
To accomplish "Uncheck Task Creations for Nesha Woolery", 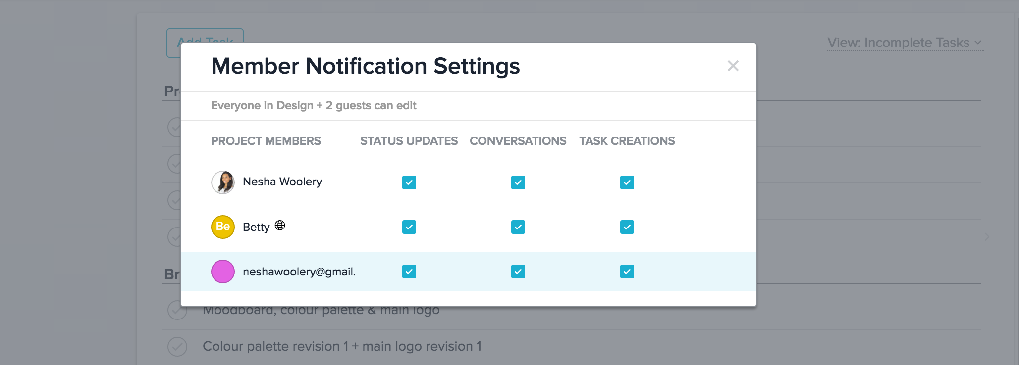I will tap(627, 182).
